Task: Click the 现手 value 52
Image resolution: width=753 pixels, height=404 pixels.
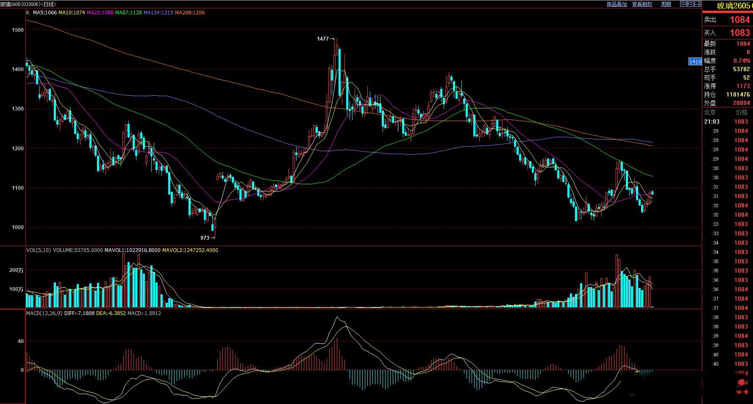Action: point(747,77)
